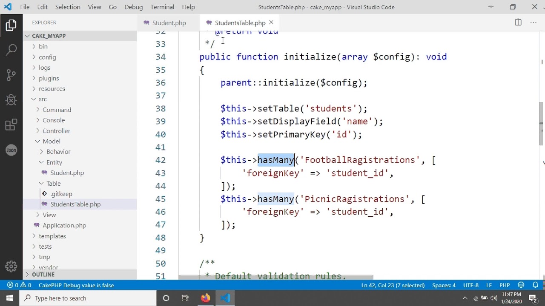Image resolution: width=545 pixels, height=306 pixels.
Task: Open the Explorer view in activity bar
Action: coord(11,25)
